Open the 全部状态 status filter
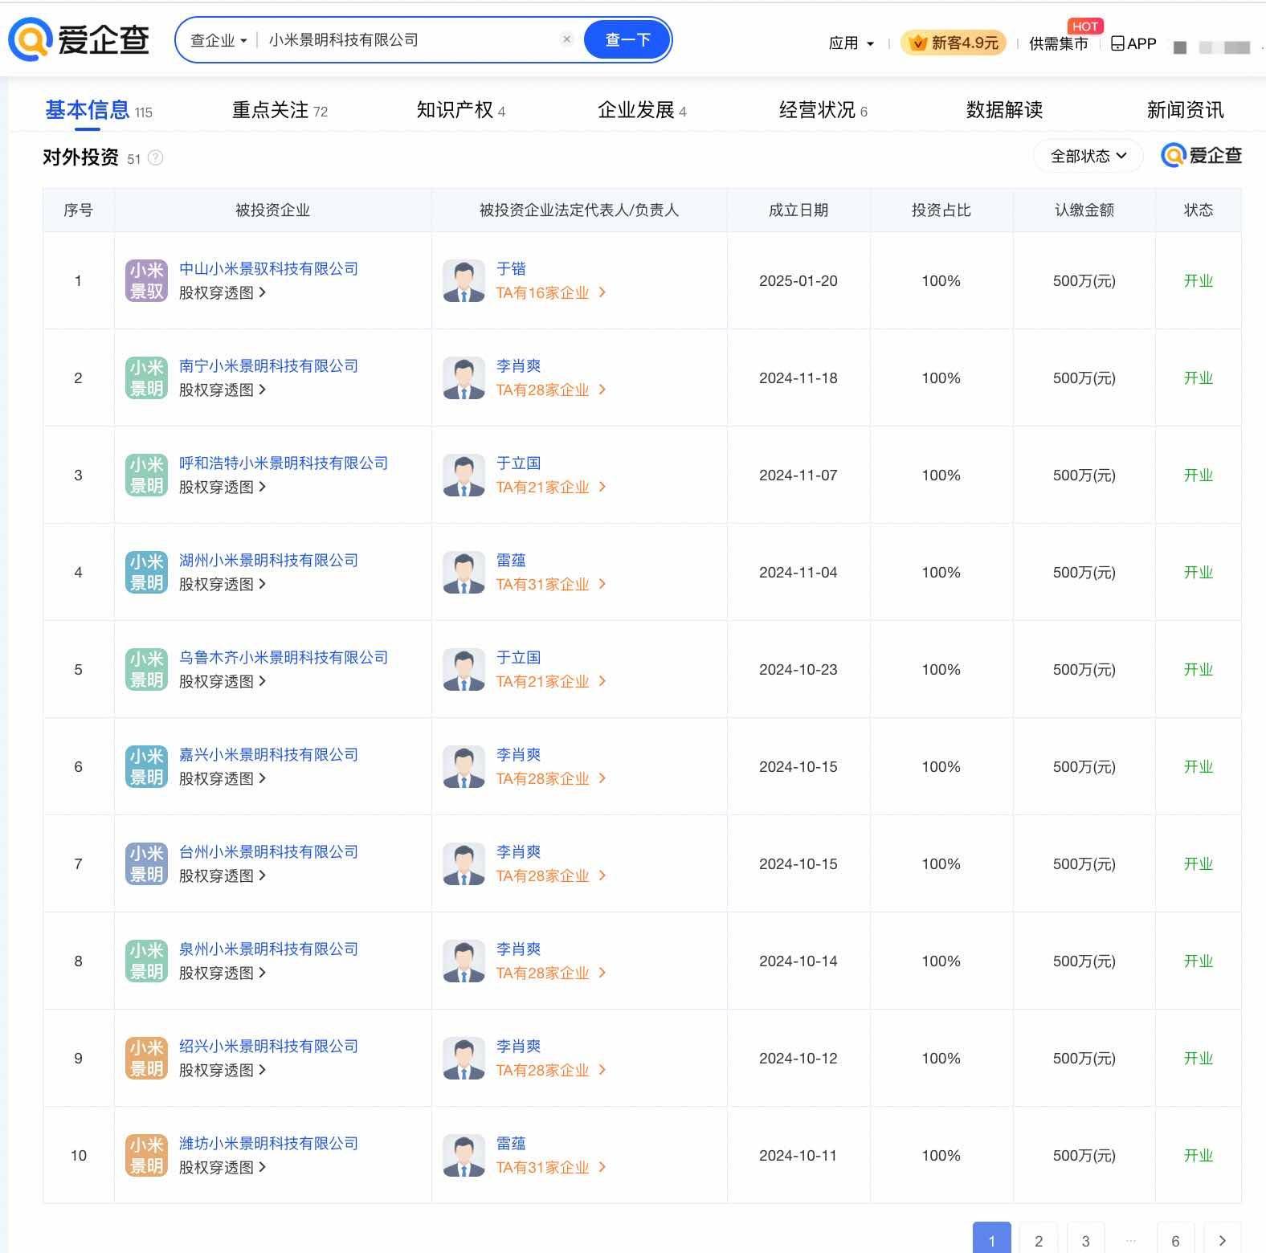 (1088, 156)
